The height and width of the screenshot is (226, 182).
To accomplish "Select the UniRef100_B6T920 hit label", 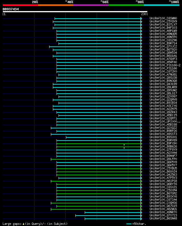I will 163,49.
